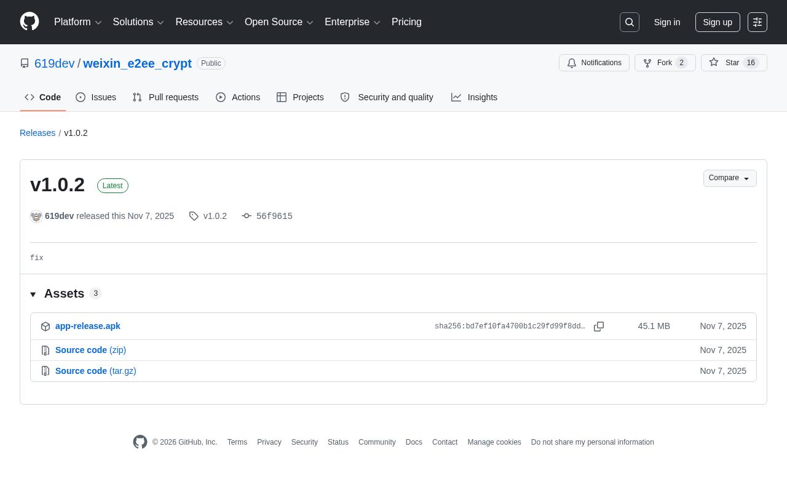Click the package icon beside app-release.apk

(x=45, y=327)
